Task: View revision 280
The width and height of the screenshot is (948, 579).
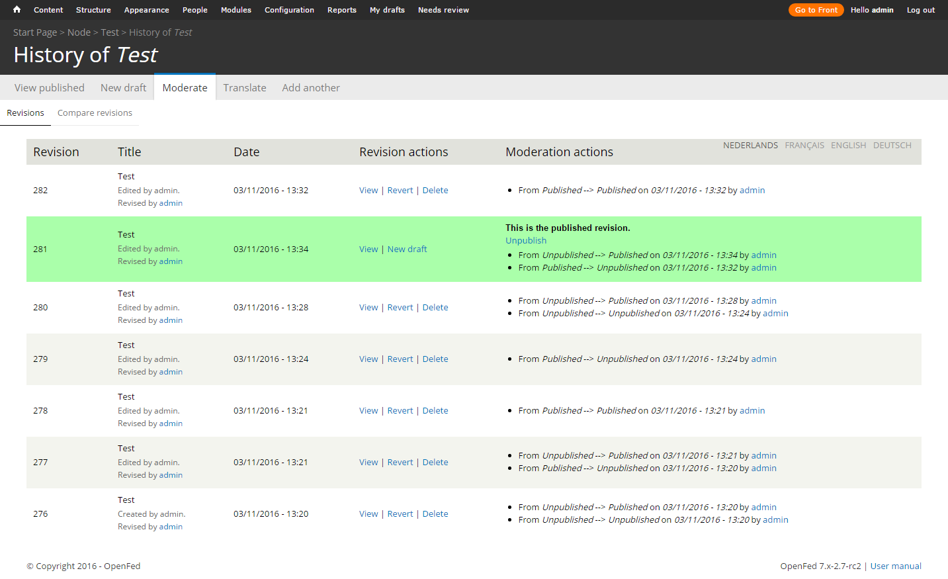Action: pos(368,308)
